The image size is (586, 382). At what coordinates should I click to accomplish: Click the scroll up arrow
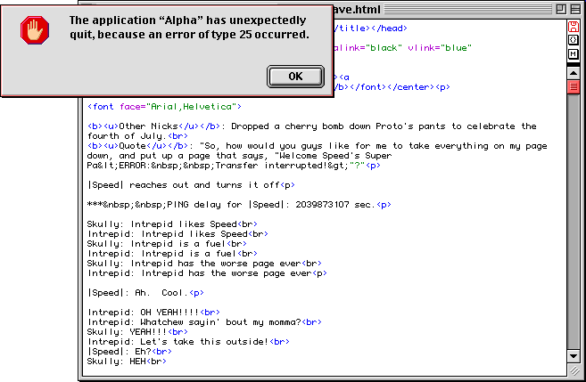pos(574,72)
